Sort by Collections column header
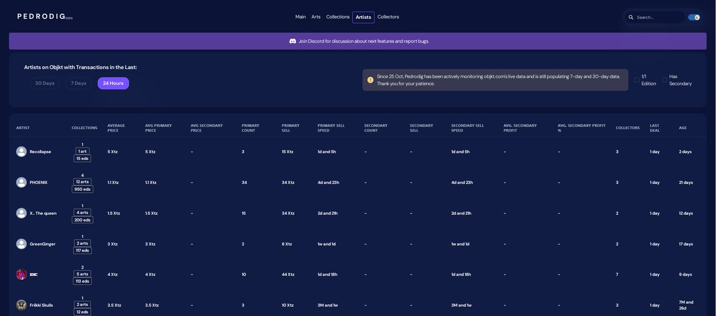Screen dimensions: 716x316 (x=84, y=128)
